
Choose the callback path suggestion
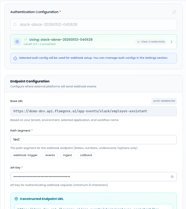point(86,155)
